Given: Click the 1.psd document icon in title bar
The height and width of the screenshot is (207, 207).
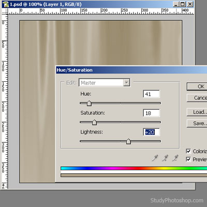Looking at the screenshot, I should 6,4.
